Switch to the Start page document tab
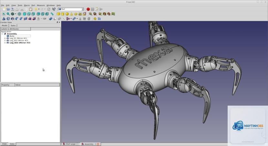The width and height of the screenshot is (268, 146). point(71,144)
